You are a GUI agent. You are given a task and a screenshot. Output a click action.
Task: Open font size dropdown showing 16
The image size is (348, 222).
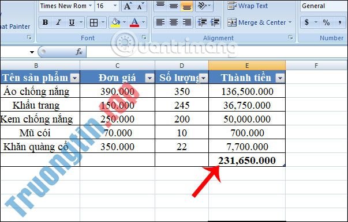115,6
